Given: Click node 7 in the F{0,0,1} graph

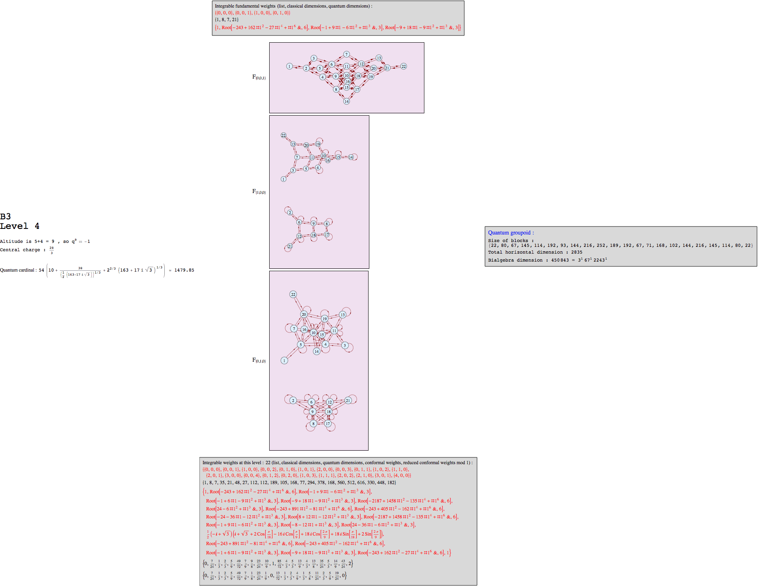Looking at the screenshot, I should 347,54.
